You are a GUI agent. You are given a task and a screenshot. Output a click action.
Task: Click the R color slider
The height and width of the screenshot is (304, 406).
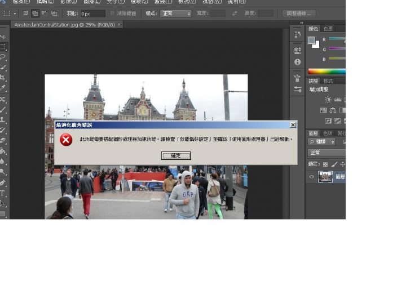[337, 39]
